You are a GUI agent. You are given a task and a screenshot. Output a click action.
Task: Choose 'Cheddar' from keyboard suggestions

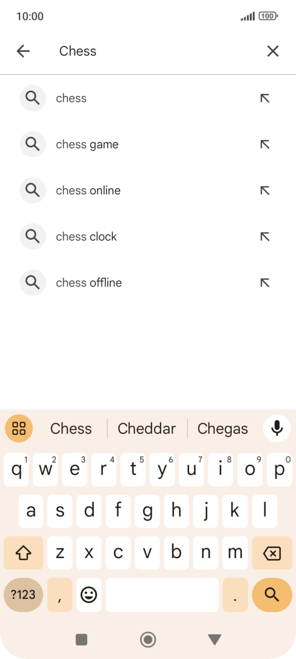point(147,428)
